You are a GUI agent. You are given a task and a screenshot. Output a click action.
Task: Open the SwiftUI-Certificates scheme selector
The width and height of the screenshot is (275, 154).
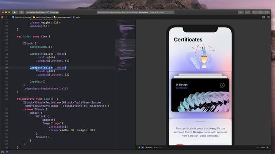(x=36, y=12)
